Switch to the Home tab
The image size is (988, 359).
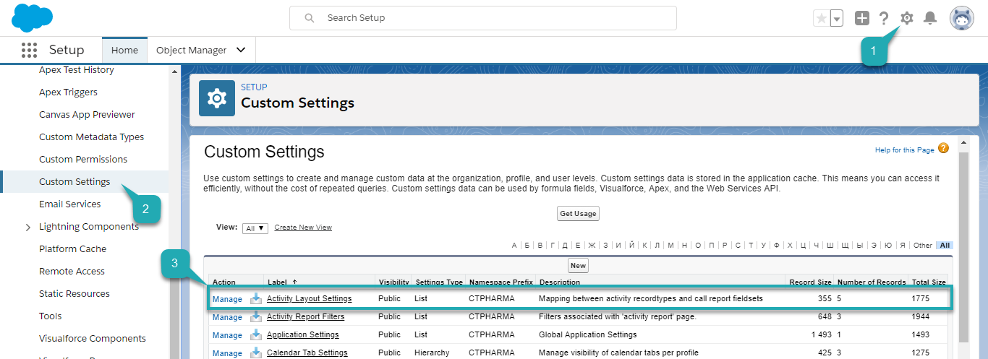coord(124,50)
